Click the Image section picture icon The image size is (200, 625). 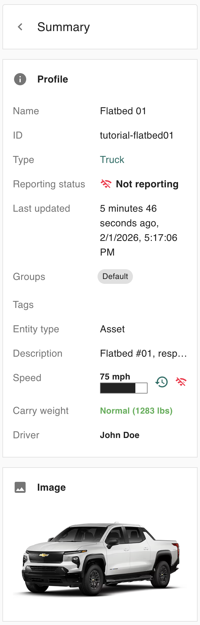(20, 487)
